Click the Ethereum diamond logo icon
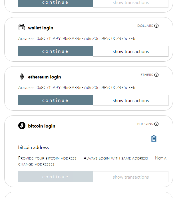The width and height of the screenshot is (175, 198). [x=22, y=76]
